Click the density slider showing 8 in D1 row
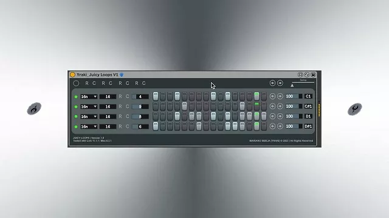 (x=140, y=116)
